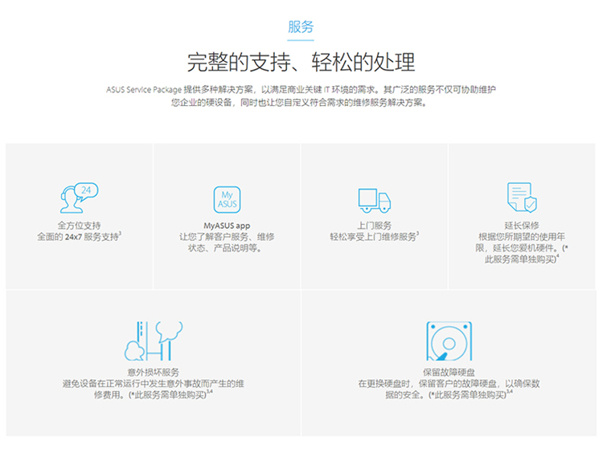The width and height of the screenshot is (603, 461).
Task: Click the 让您了解客户服务 description text
Action: 227,243
